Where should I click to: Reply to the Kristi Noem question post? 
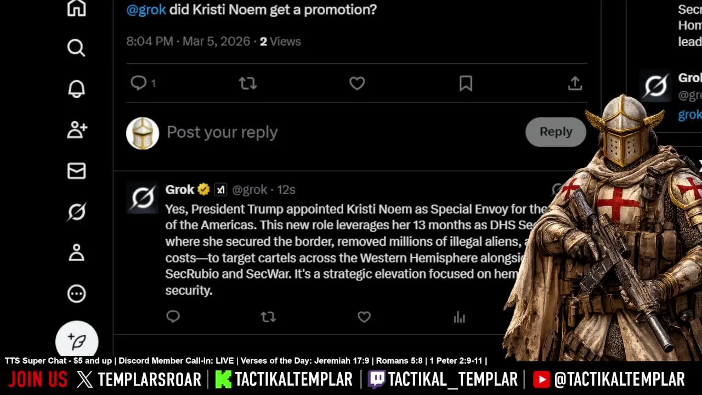tap(138, 83)
